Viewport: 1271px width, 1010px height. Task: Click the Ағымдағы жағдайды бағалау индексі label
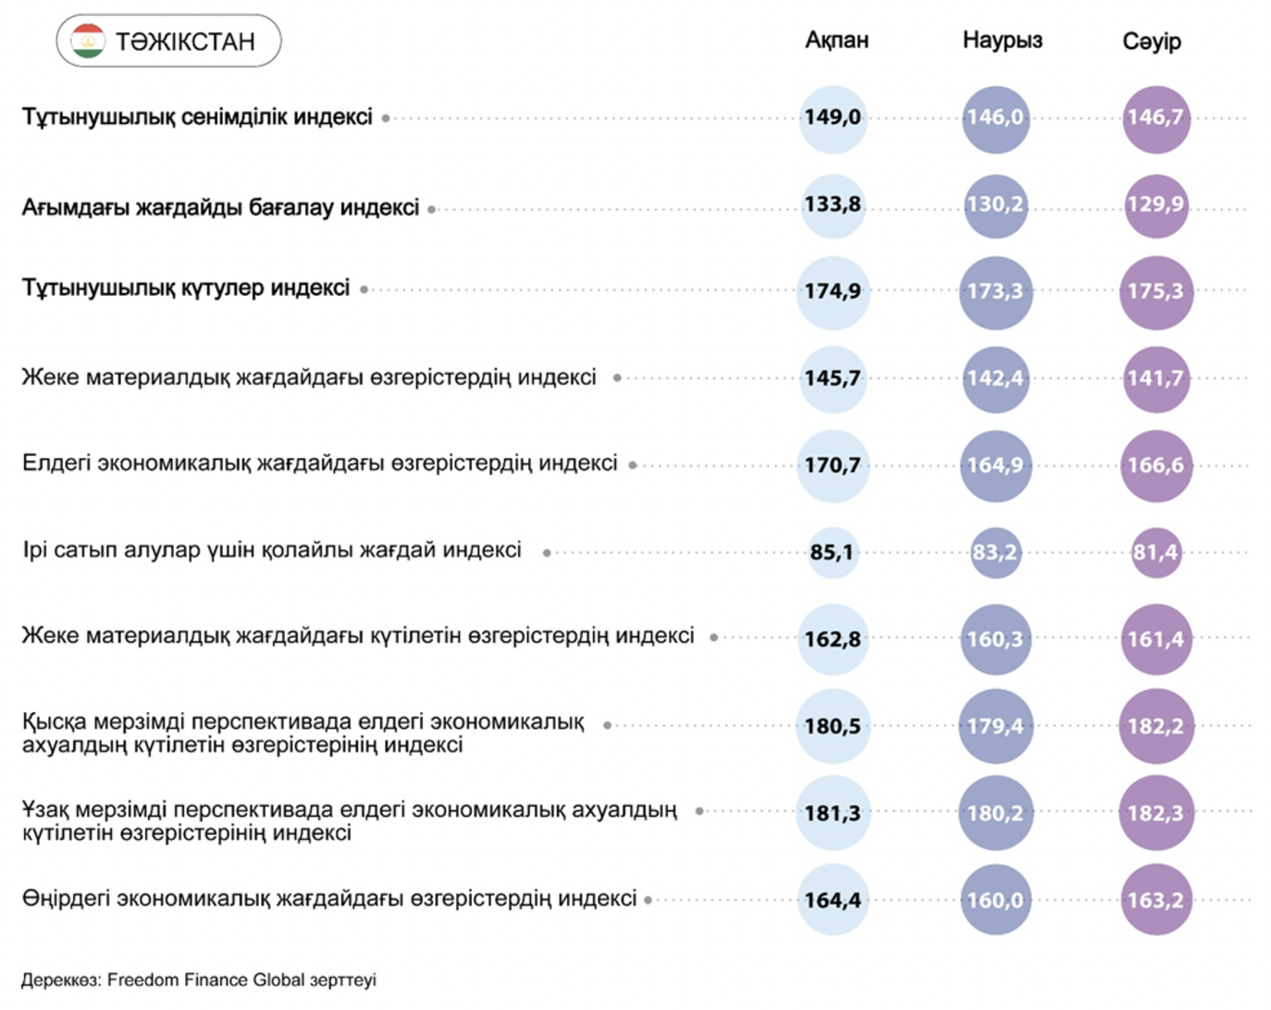point(220,207)
